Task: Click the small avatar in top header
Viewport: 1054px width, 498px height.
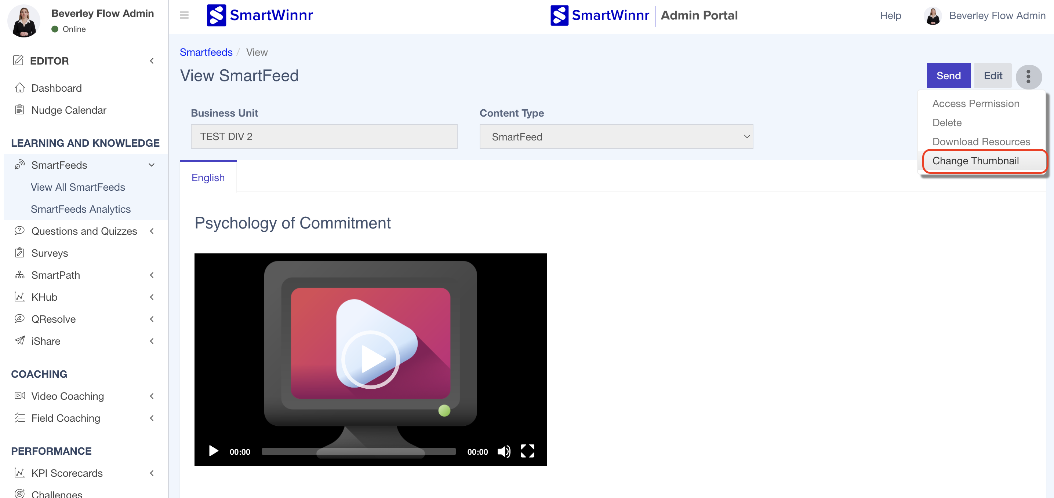Action: [933, 15]
